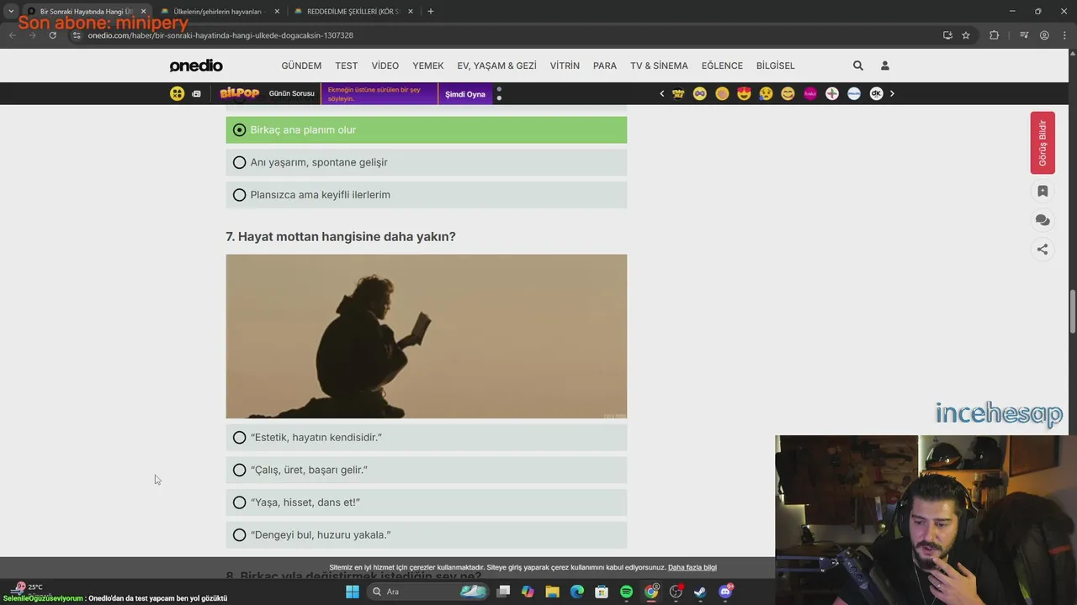Viewport: 1077px width, 605px height.
Task: Open TEST menu
Action: point(347,66)
